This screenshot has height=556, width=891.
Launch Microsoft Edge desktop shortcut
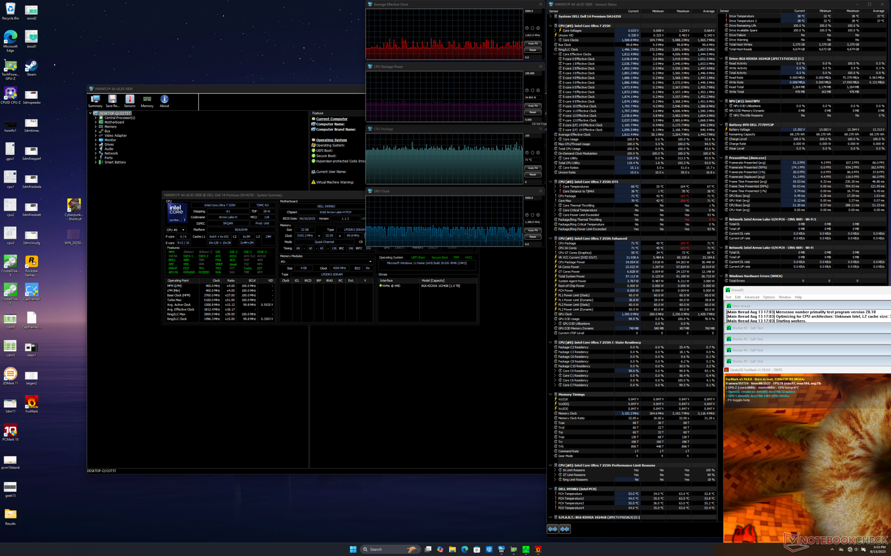10,41
